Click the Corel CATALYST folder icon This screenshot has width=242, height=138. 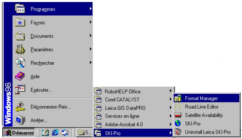(98, 99)
